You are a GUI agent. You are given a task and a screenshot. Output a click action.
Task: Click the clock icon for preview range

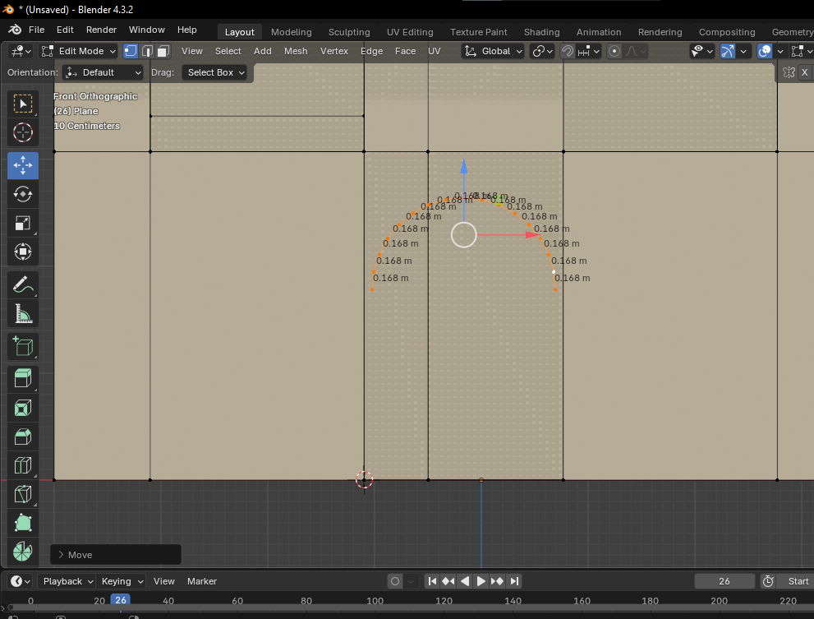(x=768, y=581)
